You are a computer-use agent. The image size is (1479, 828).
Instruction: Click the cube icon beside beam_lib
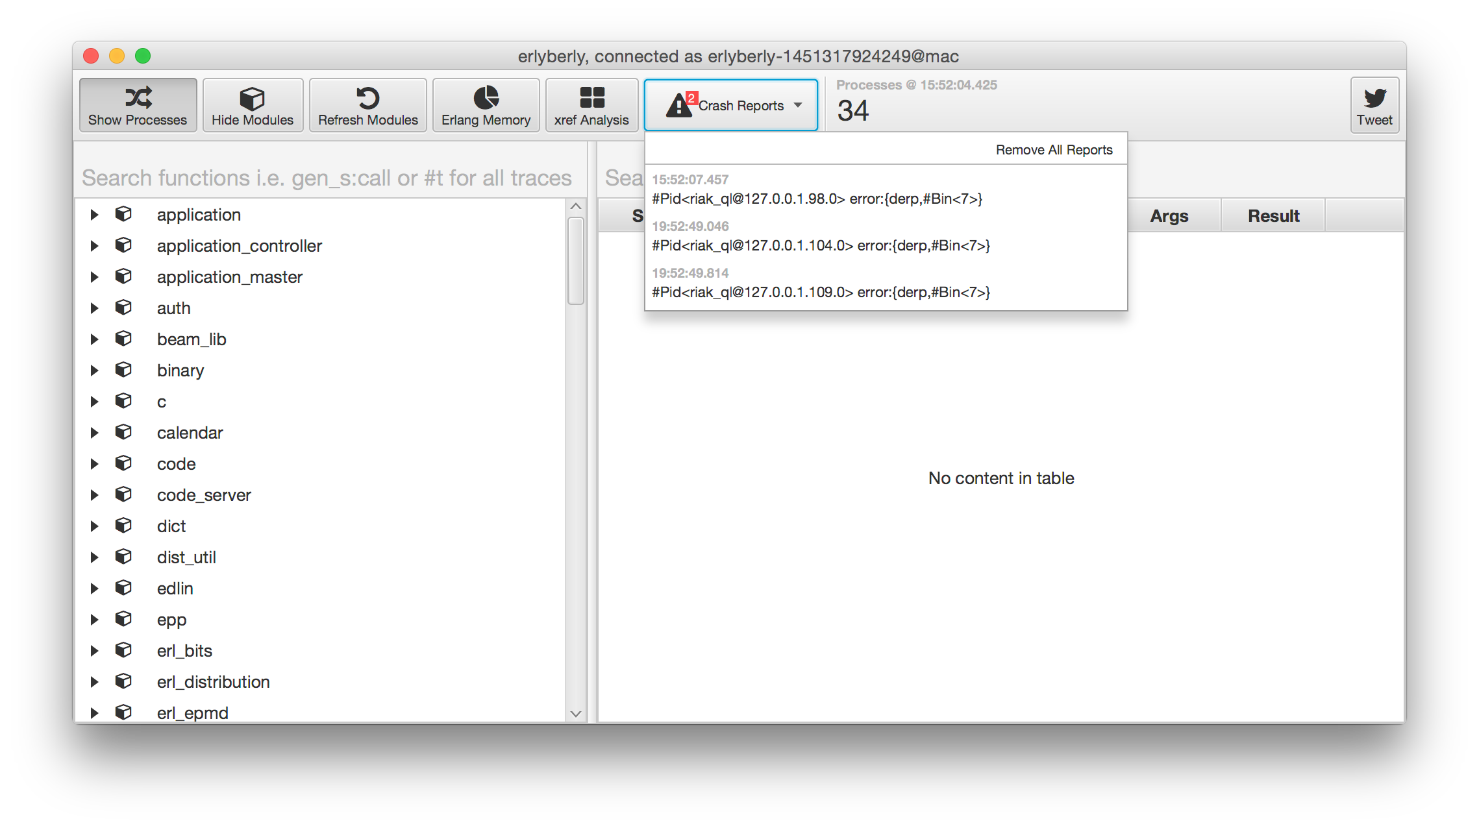click(123, 339)
